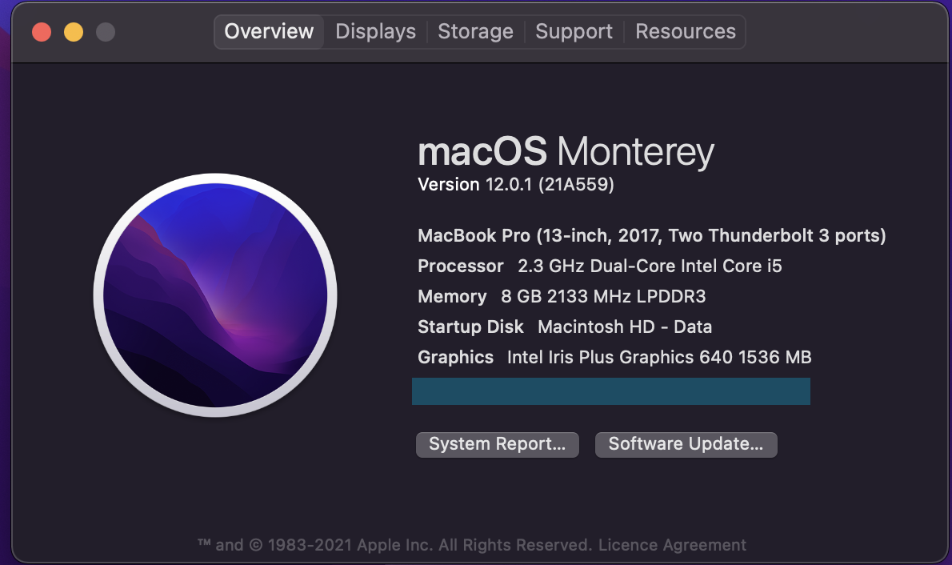Go to the Support tab

(x=574, y=32)
